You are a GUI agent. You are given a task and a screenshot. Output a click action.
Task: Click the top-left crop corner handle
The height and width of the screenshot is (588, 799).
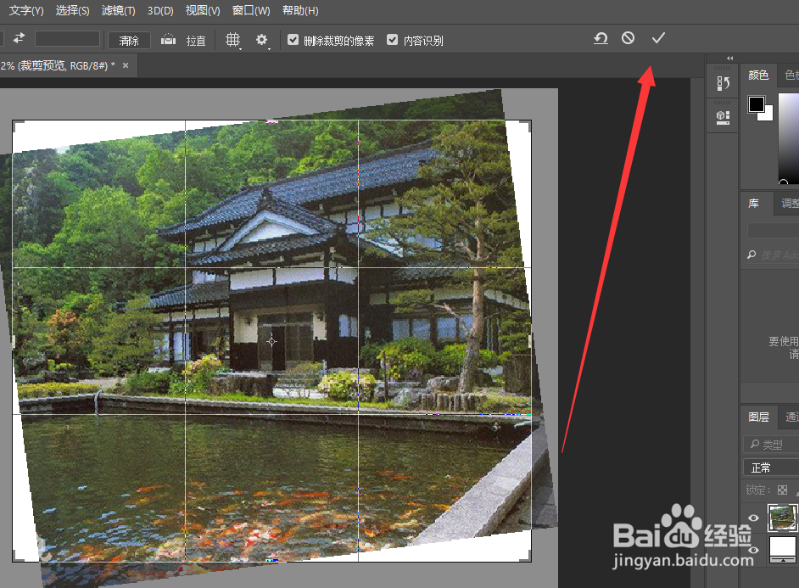(17, 126)
